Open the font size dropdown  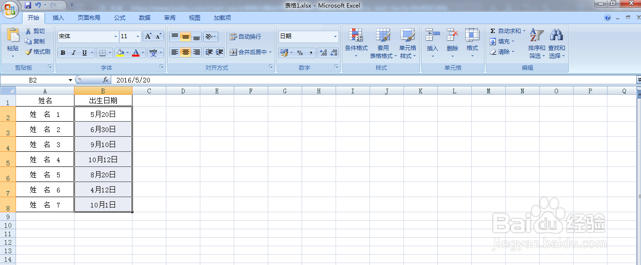click(x=138, y=36)
